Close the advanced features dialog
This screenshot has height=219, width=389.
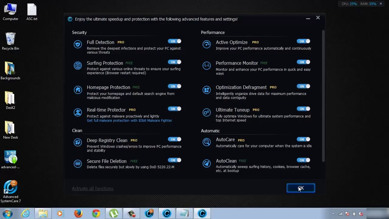click(x=318, y=18)
